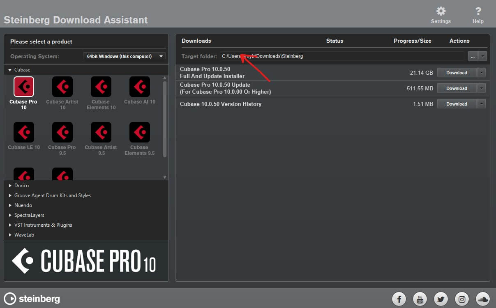This screenshot has width=496, height=308.
Task: Expand the Dorico category
Action: [x=10, y=186]
